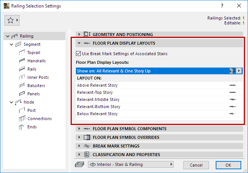Image resolution: width=248 pixels, height=173 pixels.
Task: Select the Panels tree item
Action: (33, 94)
